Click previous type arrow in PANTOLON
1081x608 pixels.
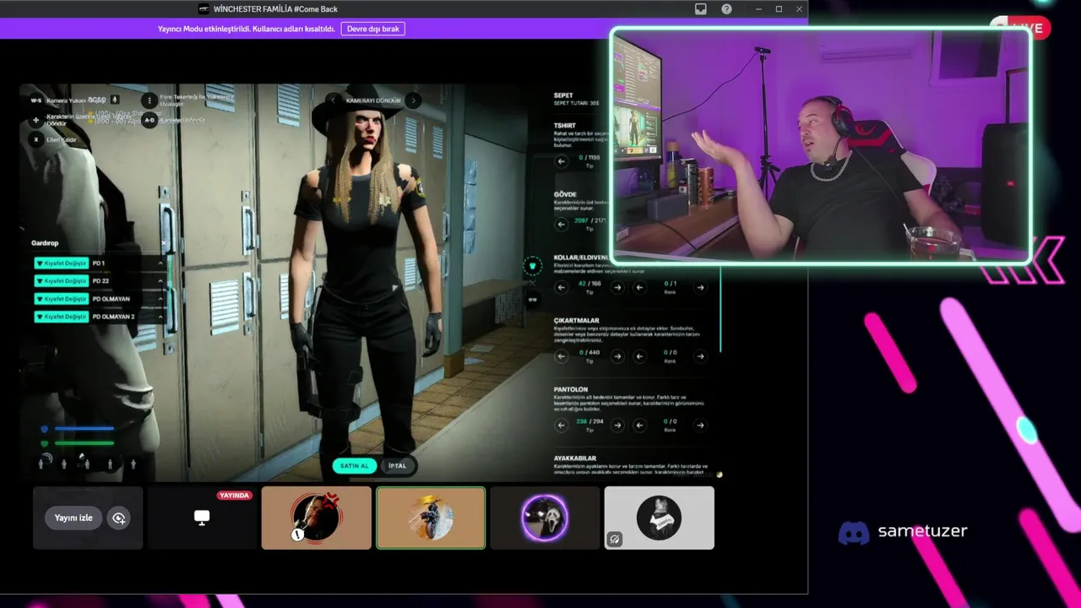[x=562, y=425]
